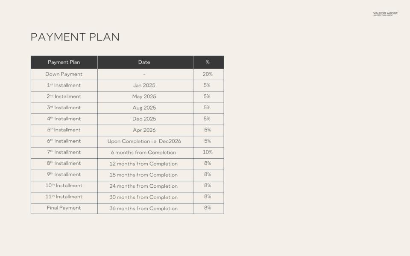
Task: Click the Payment Plan column header
Action: tap(64, 62)
